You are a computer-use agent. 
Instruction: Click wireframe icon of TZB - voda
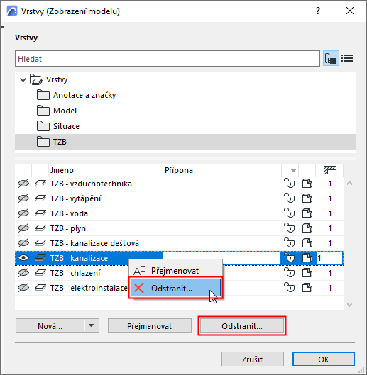pyautogui.click(x=40, y=213)
